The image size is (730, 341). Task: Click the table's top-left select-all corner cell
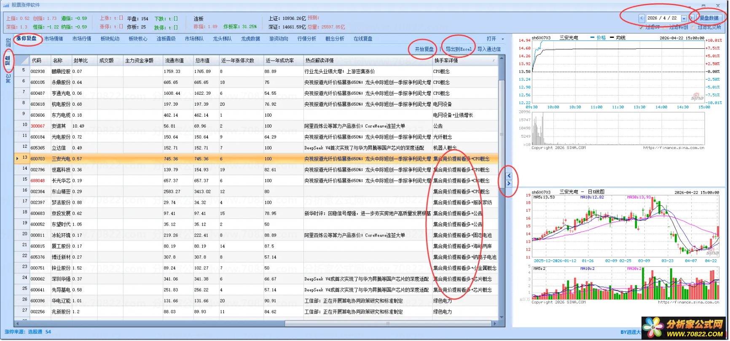coord(22,61)
